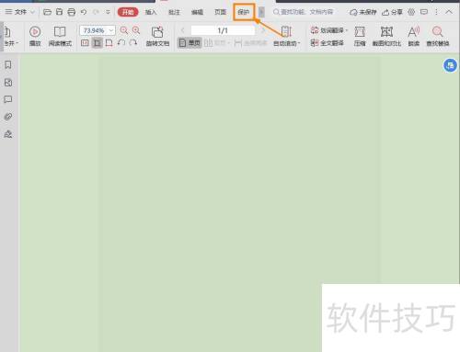The image size is (460, 352).
Task: Click the actual size 1:1 icon
Action: click(x=85, y=43)
